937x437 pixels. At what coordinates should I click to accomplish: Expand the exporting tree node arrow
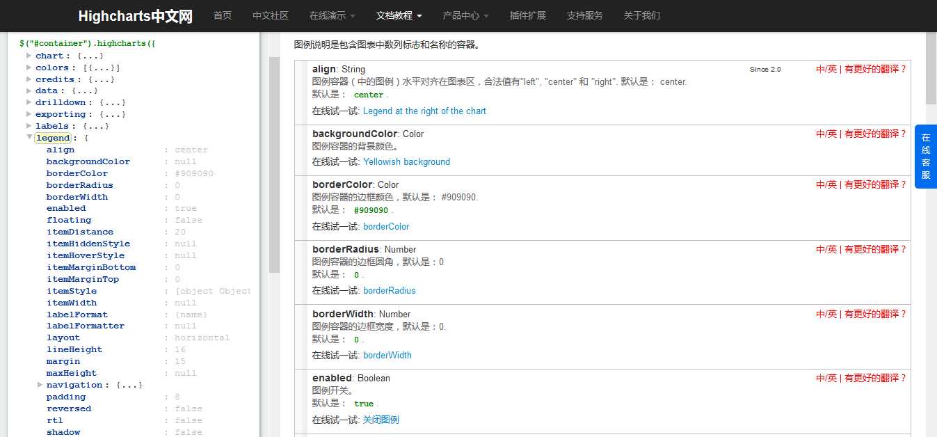29,114
